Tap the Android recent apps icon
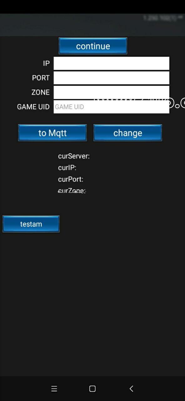 (x=54, y=389)
